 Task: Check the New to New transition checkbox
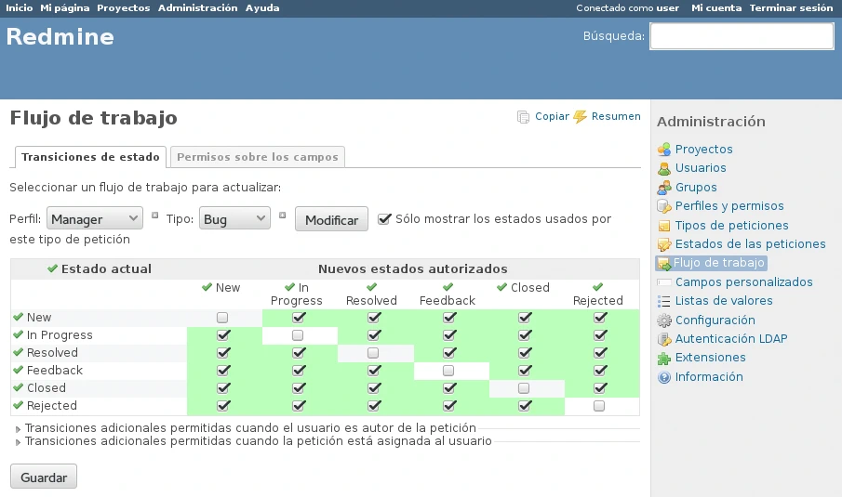click(x=223, y=318)
